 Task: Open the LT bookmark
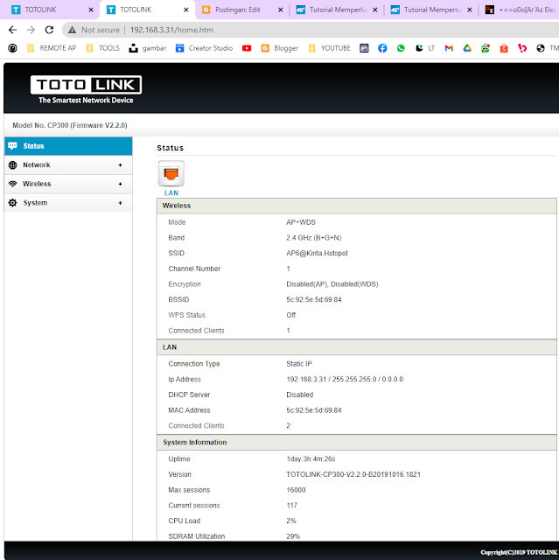point(425,48)
